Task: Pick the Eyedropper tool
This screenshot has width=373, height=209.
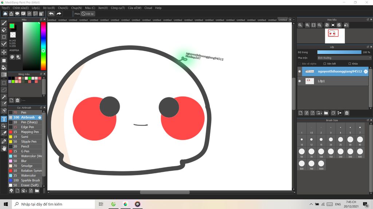Action: (x=4, y=141)
